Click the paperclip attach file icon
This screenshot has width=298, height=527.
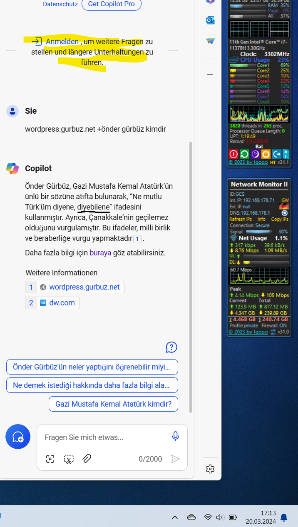87,459
